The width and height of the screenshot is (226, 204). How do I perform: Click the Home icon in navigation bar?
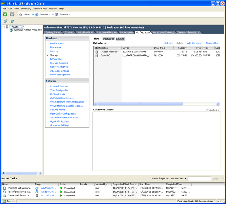tap(21, 14)
